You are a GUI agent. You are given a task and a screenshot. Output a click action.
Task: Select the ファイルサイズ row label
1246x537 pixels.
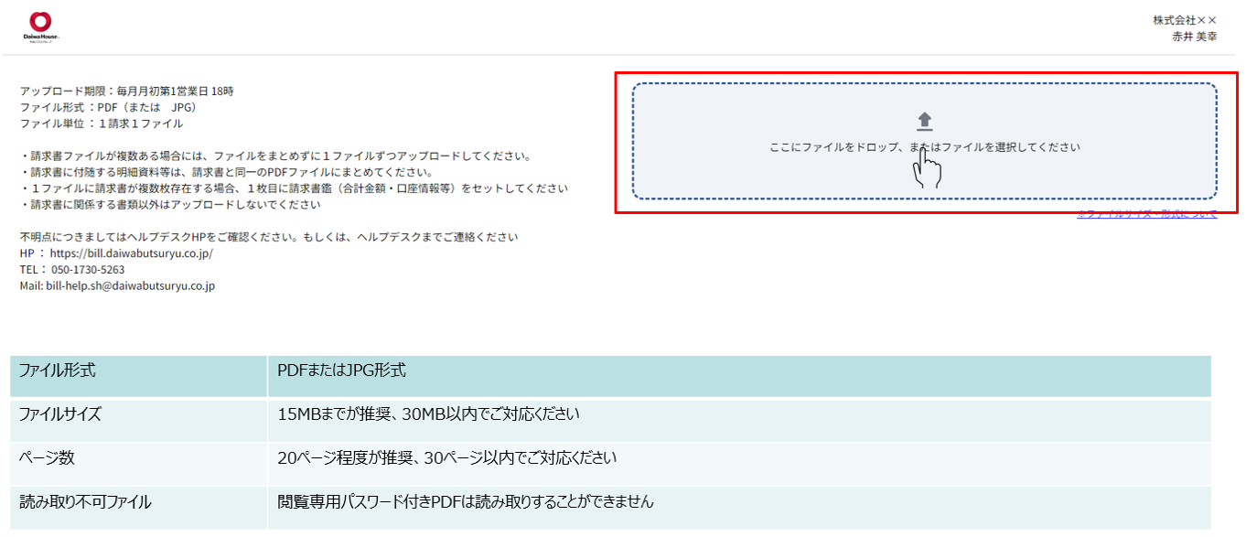[x=60, y=414]
